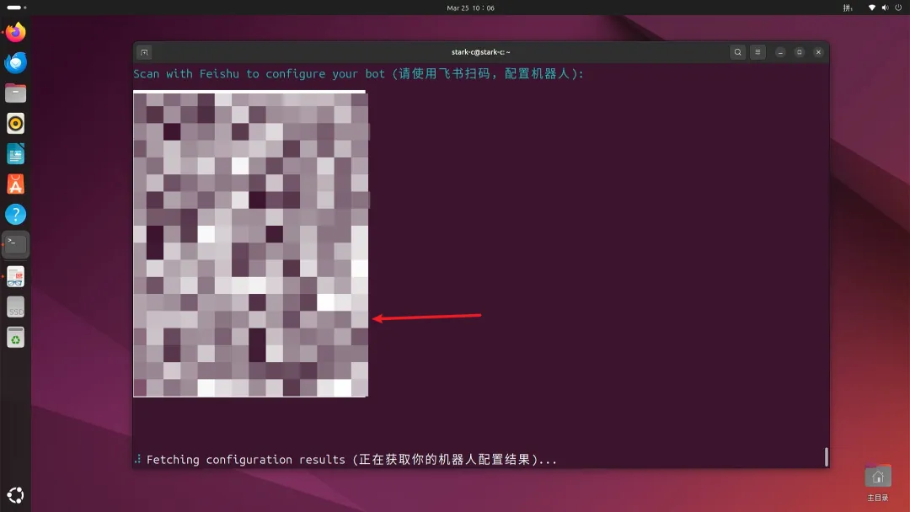Screen dimensions: 910x512
Task: Open the Home folder desktop icon
Action: 877,483
